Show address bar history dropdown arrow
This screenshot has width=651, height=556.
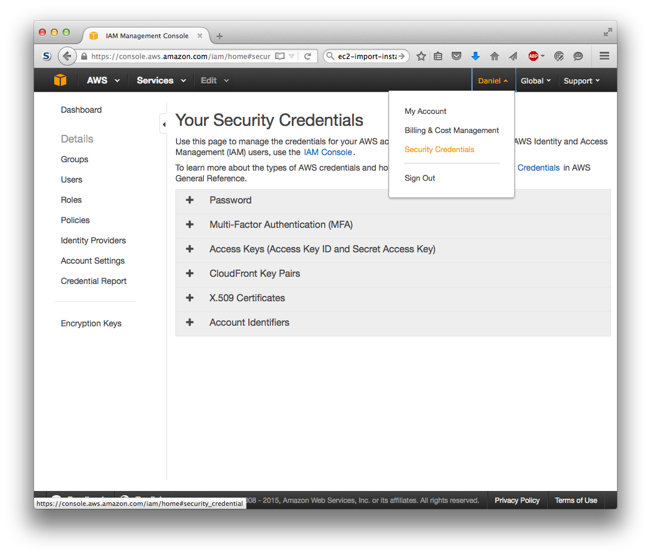coord(291,56)
